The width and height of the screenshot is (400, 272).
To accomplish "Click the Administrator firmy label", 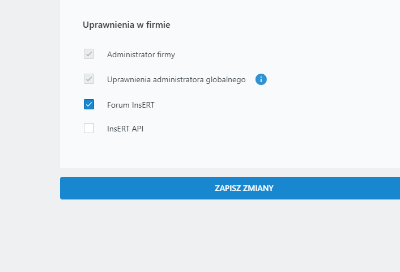I will pyautogui.click(x=141, y=55).
